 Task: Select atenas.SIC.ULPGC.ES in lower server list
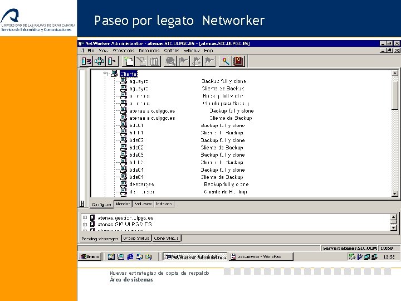point(125,225)
